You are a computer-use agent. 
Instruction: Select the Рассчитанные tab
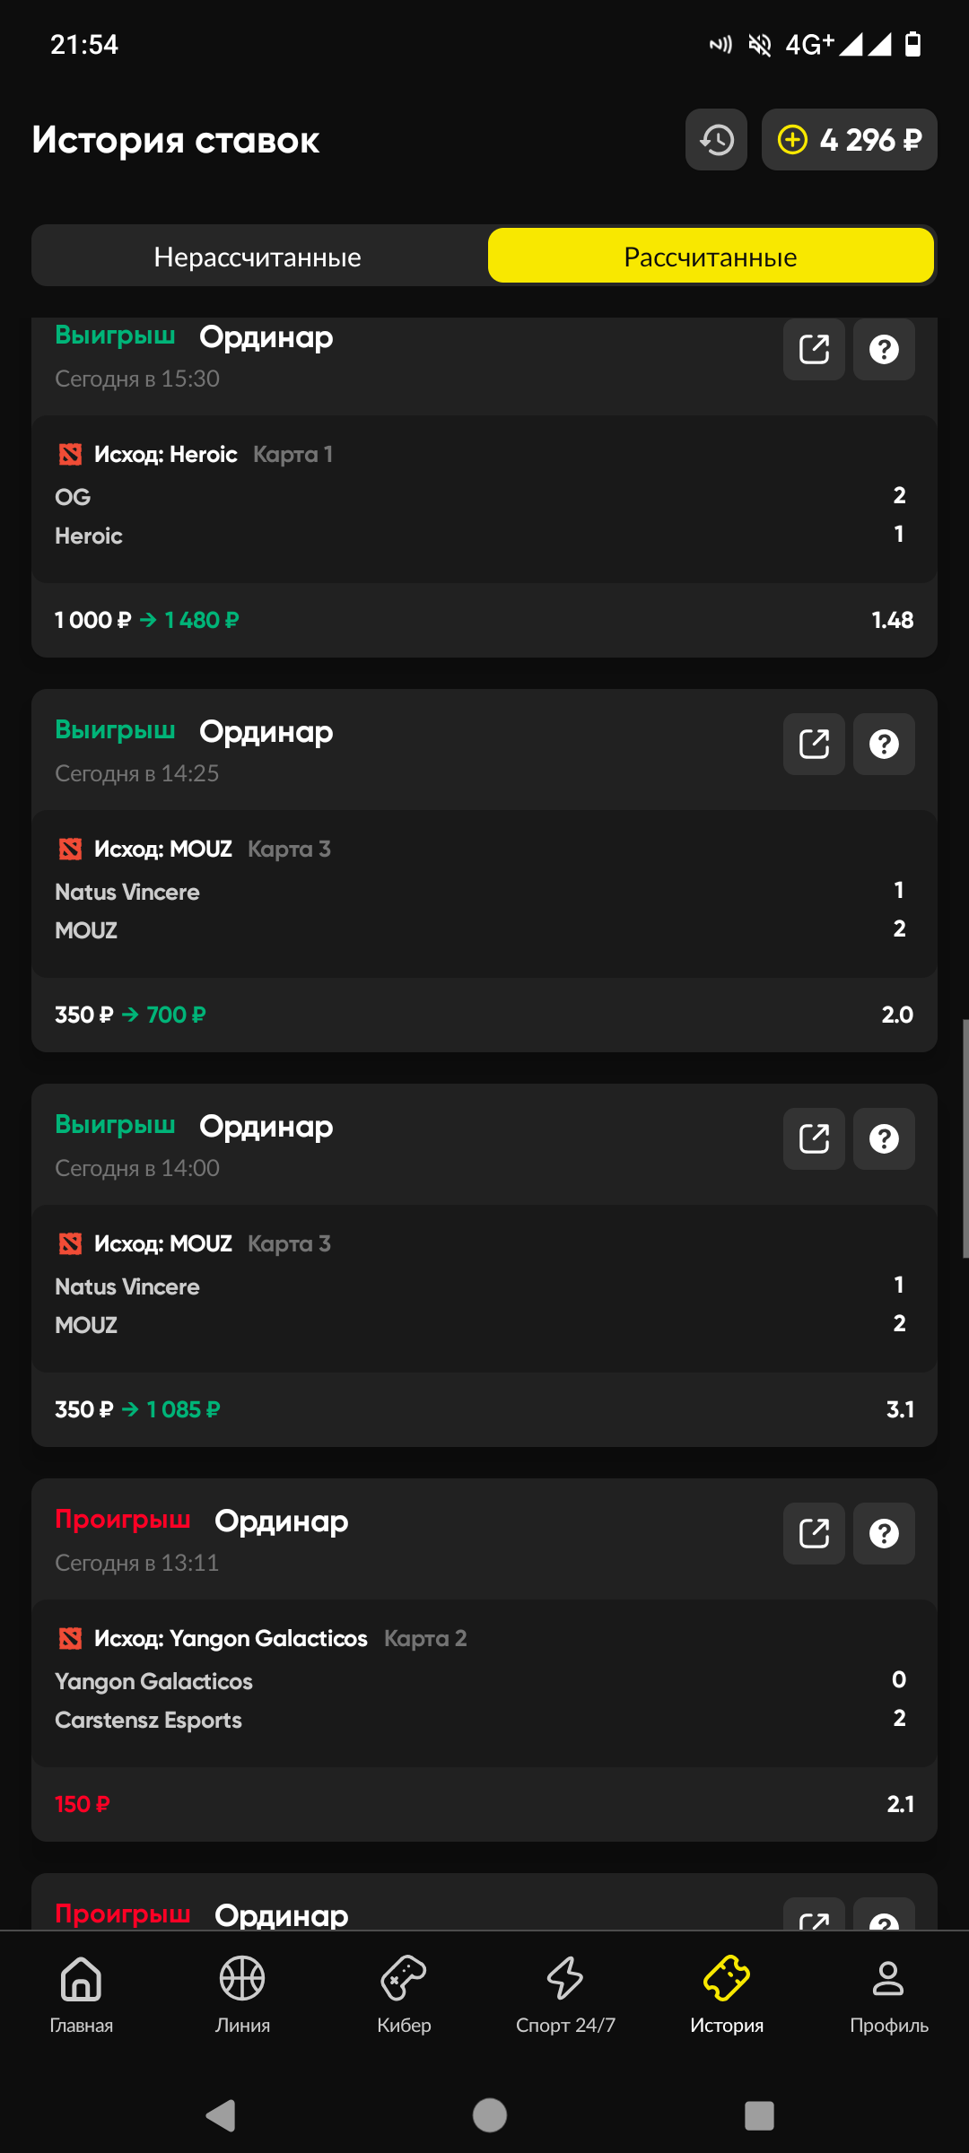pos(711,257)
